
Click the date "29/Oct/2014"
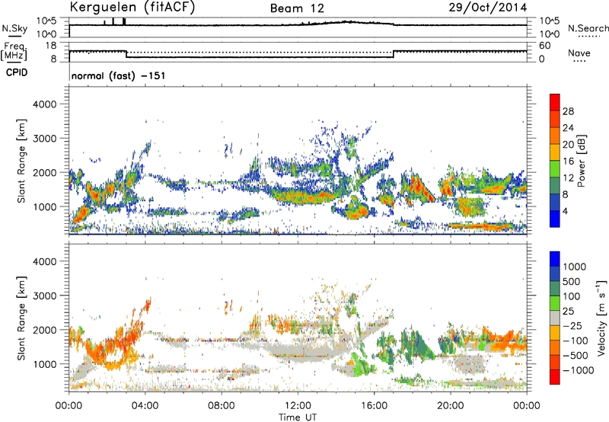[488, 8]
